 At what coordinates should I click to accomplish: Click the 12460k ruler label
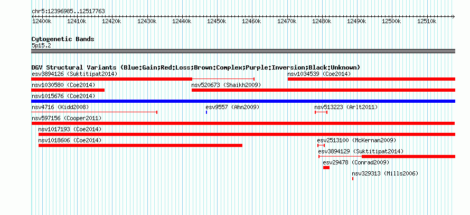pos(252,21)
